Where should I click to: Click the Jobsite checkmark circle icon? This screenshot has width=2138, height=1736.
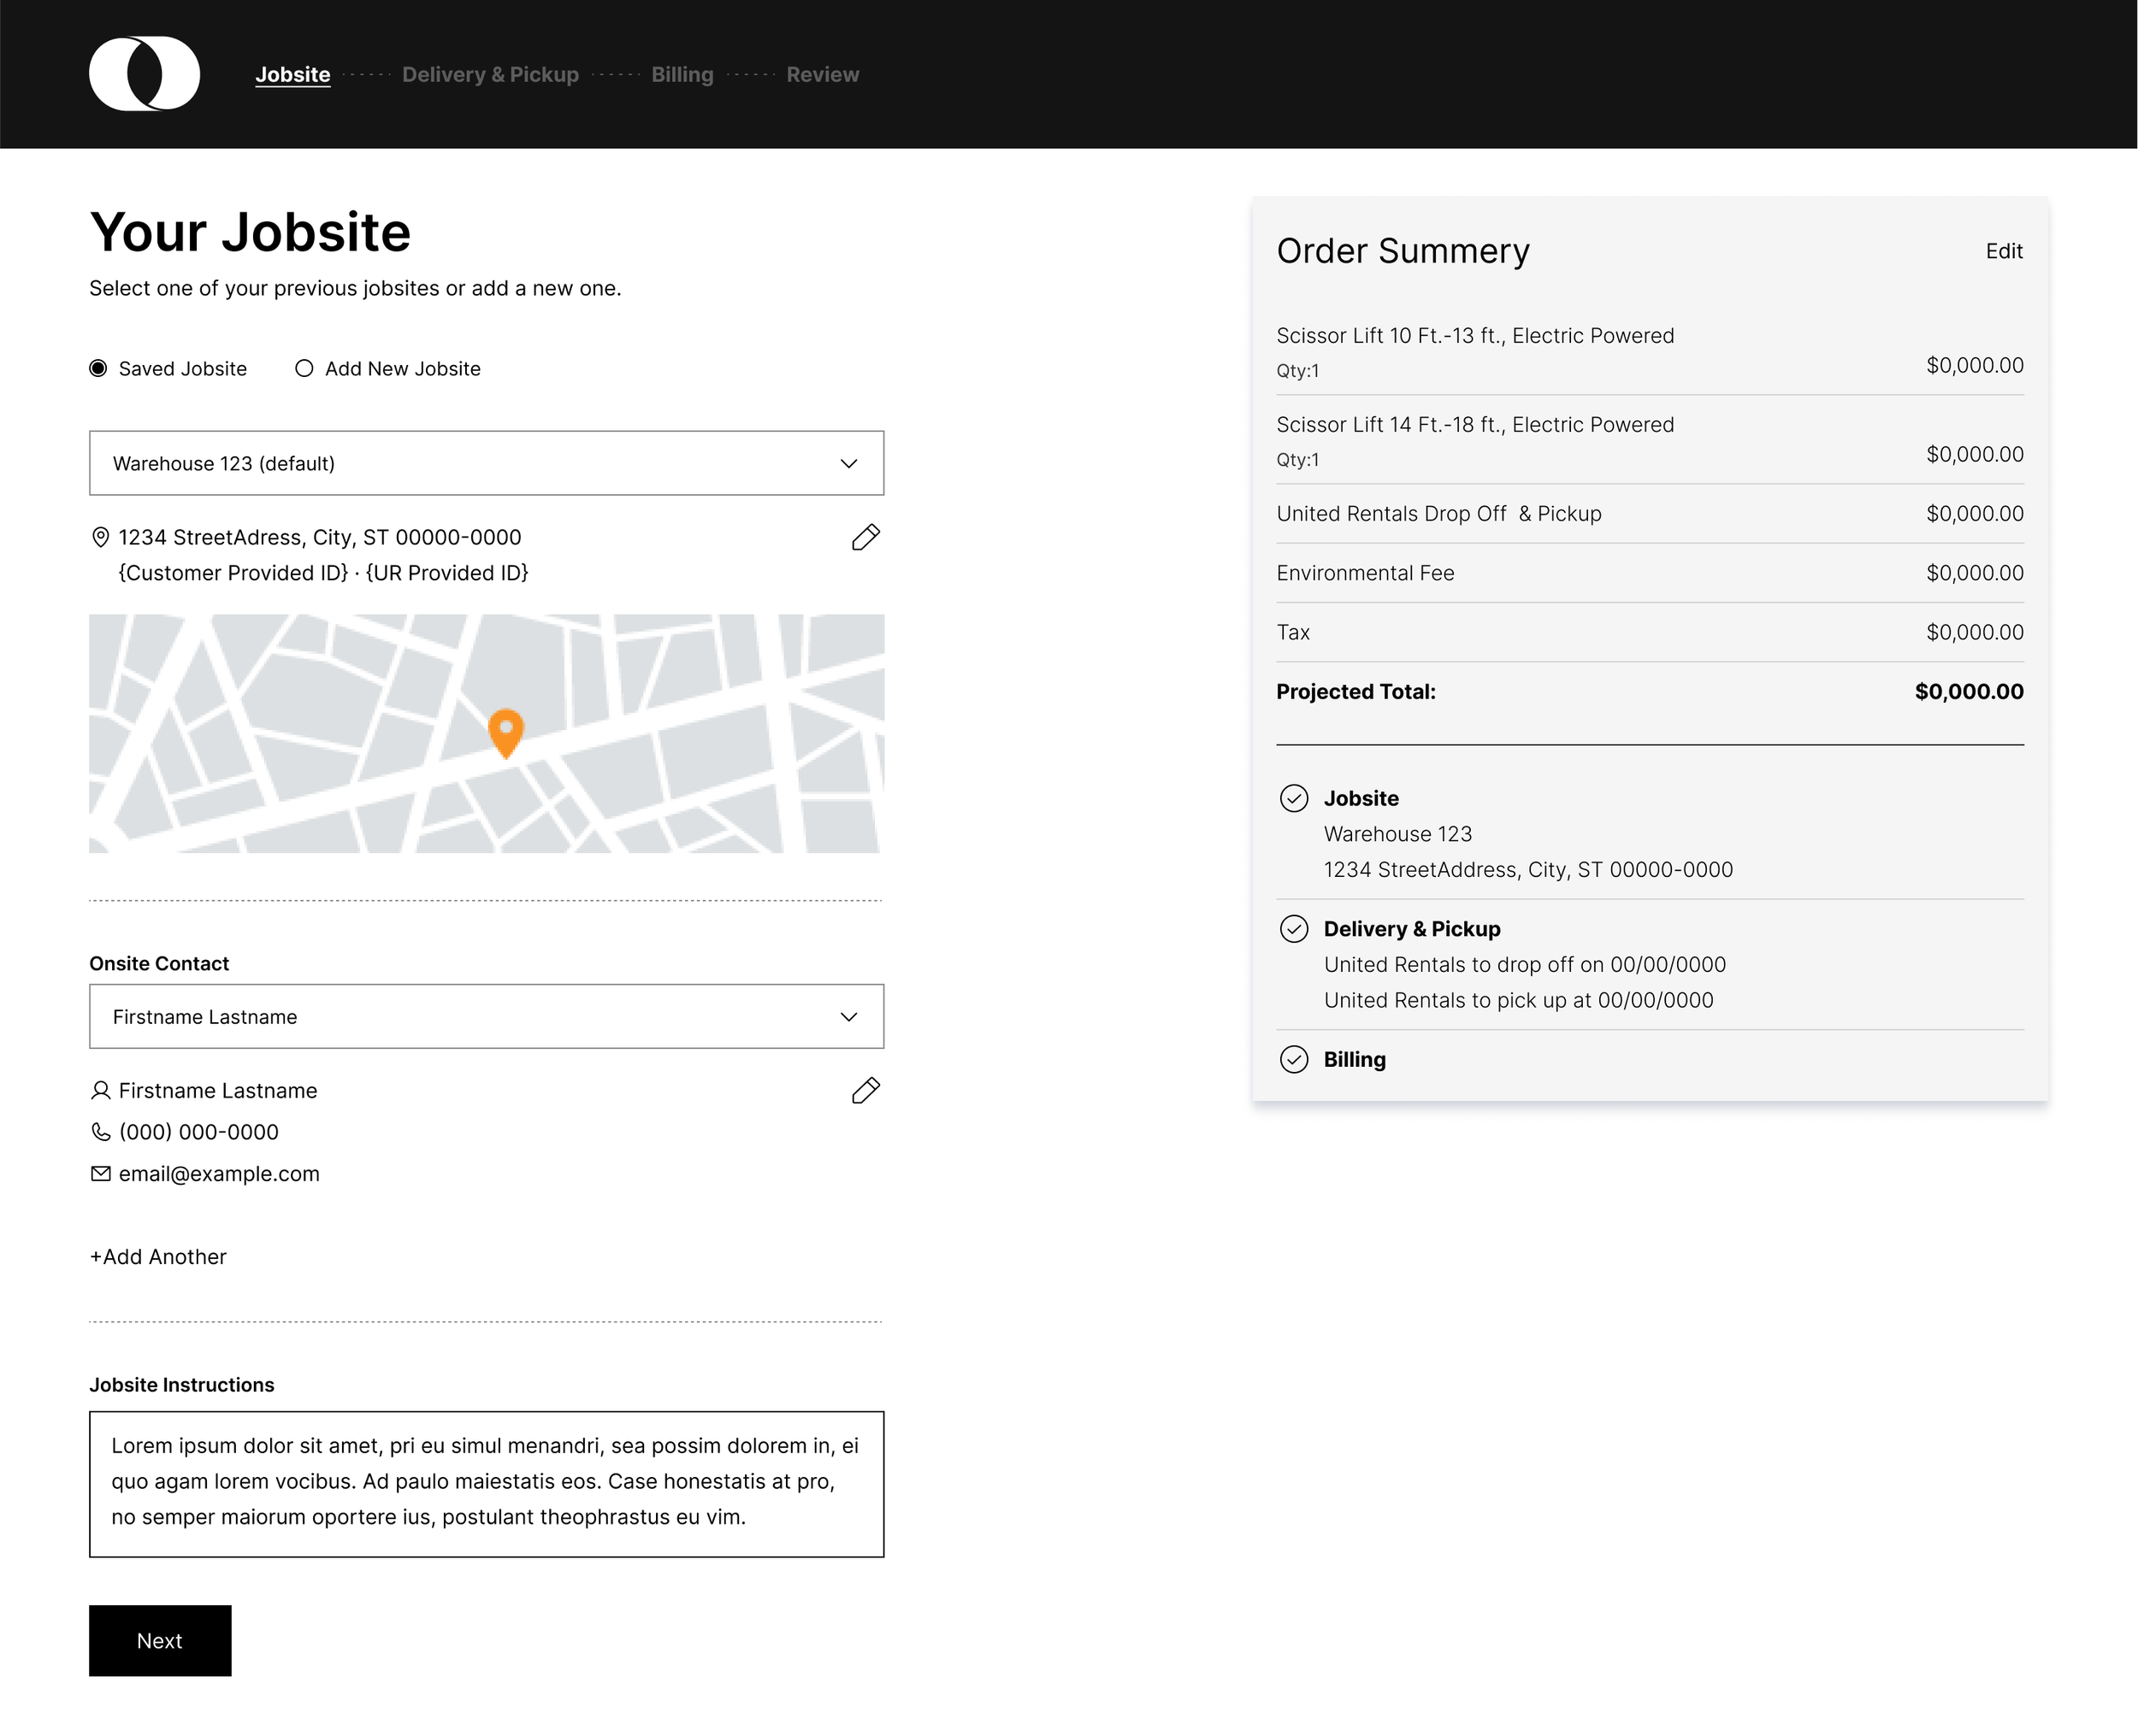click(x=1294, y=798)
